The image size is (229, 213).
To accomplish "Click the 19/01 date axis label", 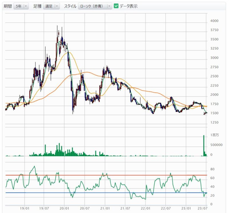I will point(25,208).
